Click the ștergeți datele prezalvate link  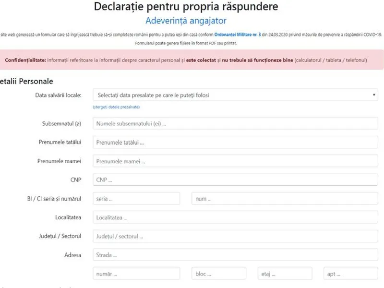tap(116, 107)
